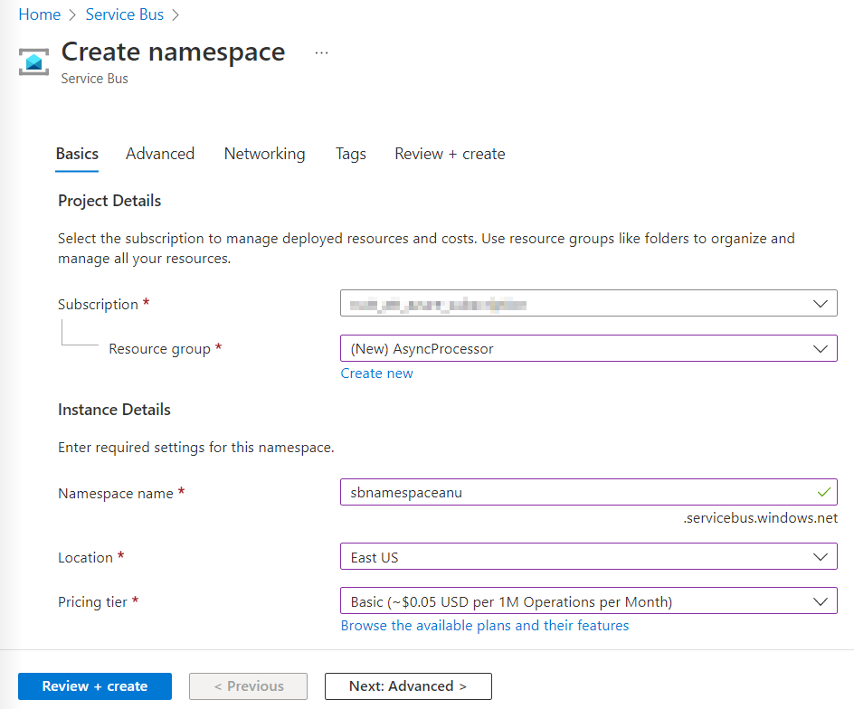Switch to the Basics tab
The image size is (854, 709).
[77, 154]
